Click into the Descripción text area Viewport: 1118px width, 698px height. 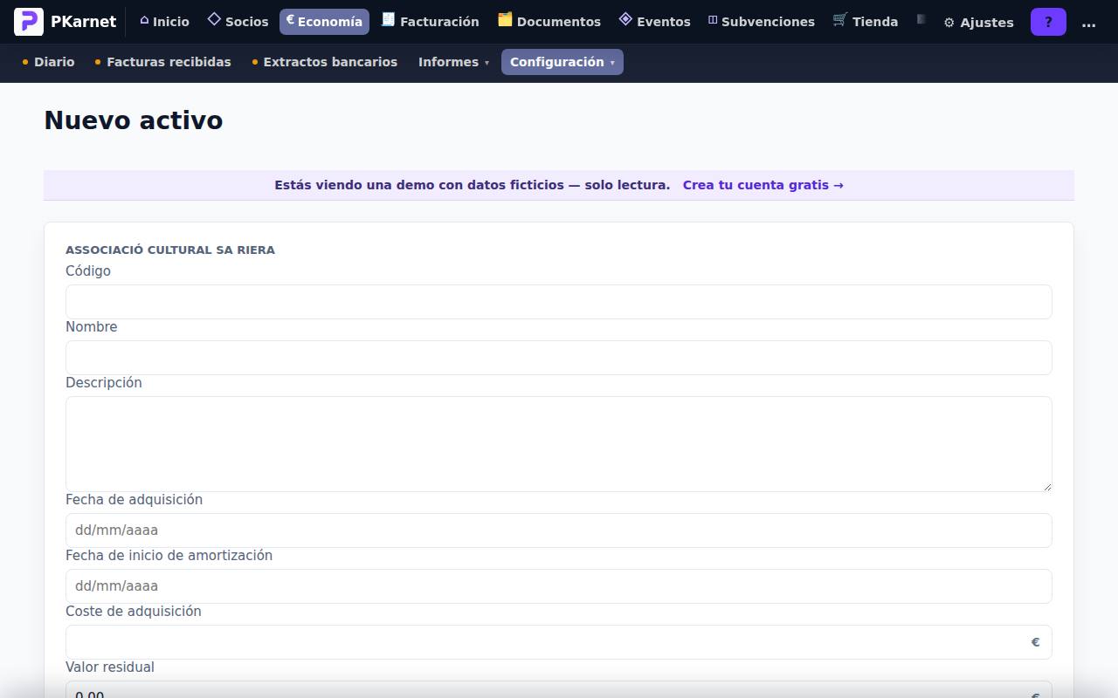pyautogui.click(x=559, y=444)
